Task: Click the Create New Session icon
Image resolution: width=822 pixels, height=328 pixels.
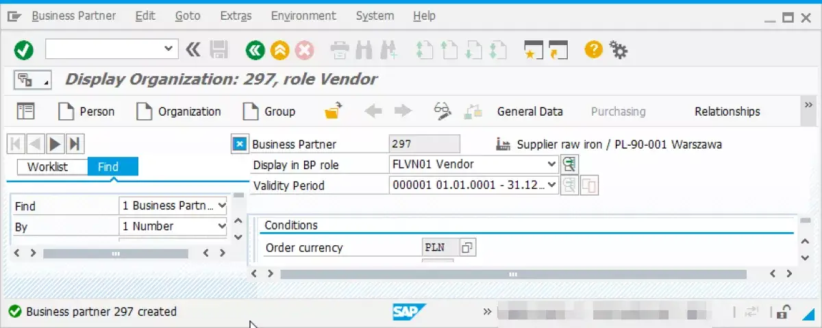Action: click(x=534, y=49)
